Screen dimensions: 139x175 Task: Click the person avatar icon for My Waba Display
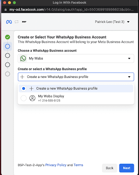point(32,98)
